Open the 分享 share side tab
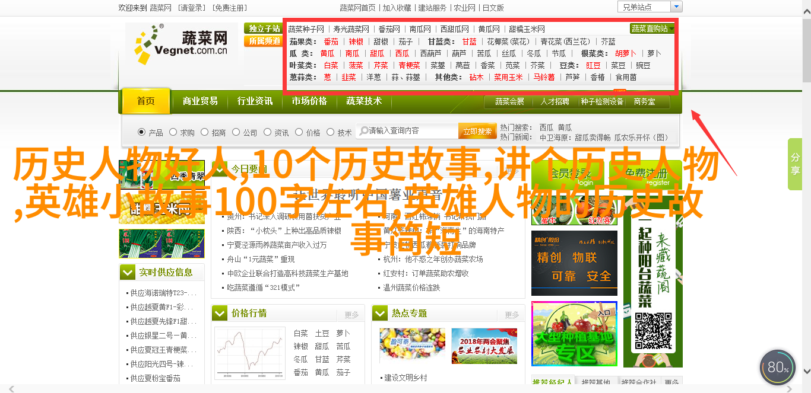 point(795,164)
